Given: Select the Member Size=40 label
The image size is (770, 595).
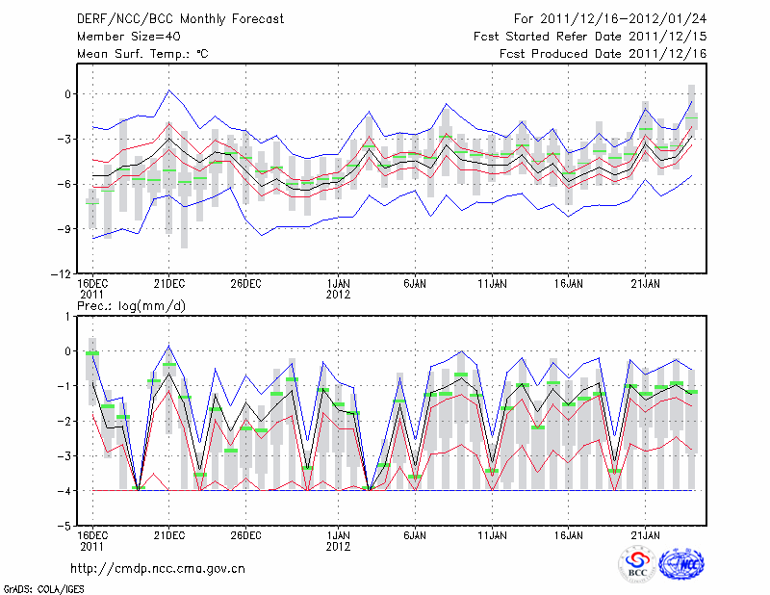Looking at the screenshot, I should coord(121,37).
